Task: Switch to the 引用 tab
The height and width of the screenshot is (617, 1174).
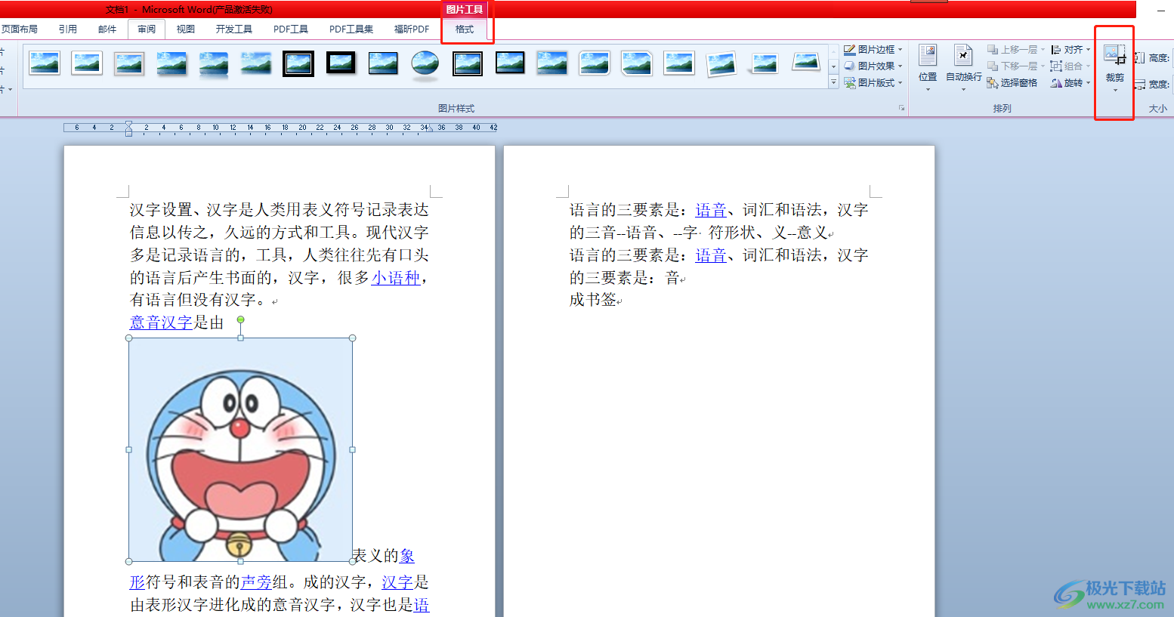Action: [68, 29]
